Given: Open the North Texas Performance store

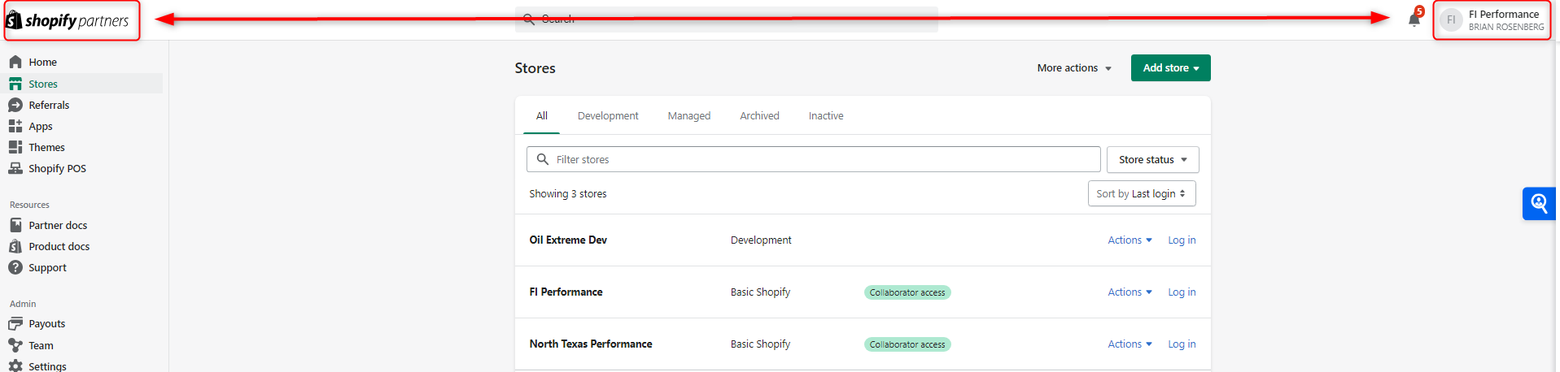Looking at the screenshot, I should (x=590, y=344).
